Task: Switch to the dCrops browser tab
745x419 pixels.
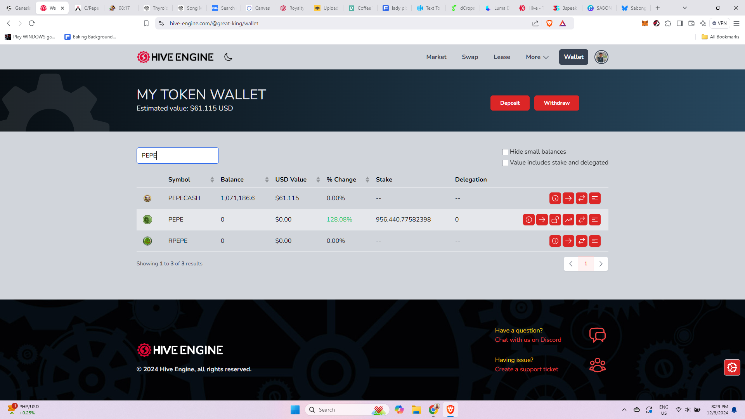Action: tap(463, 8)
